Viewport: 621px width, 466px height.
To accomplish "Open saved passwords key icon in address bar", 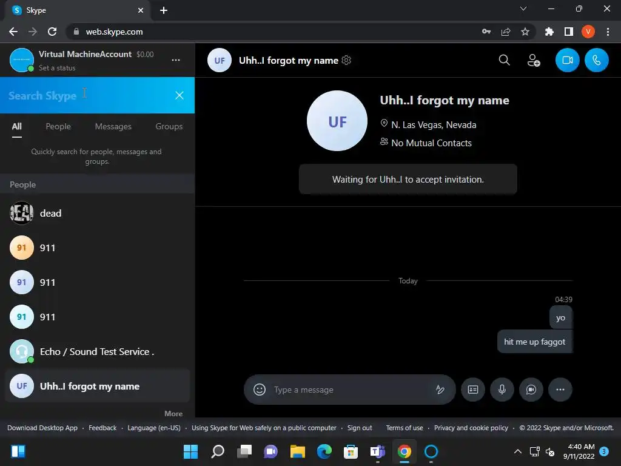I will [x=486, y=32].
